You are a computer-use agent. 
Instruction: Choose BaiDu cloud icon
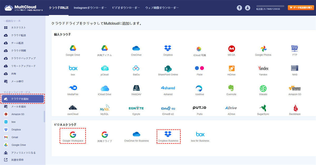coord(136,68)
